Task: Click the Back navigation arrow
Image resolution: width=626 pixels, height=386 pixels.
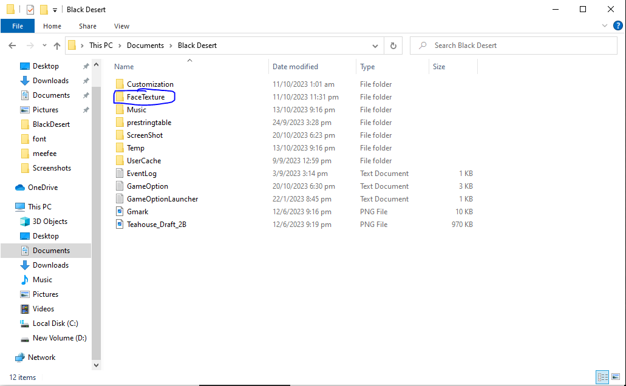Action: click(x=12, y=46)
